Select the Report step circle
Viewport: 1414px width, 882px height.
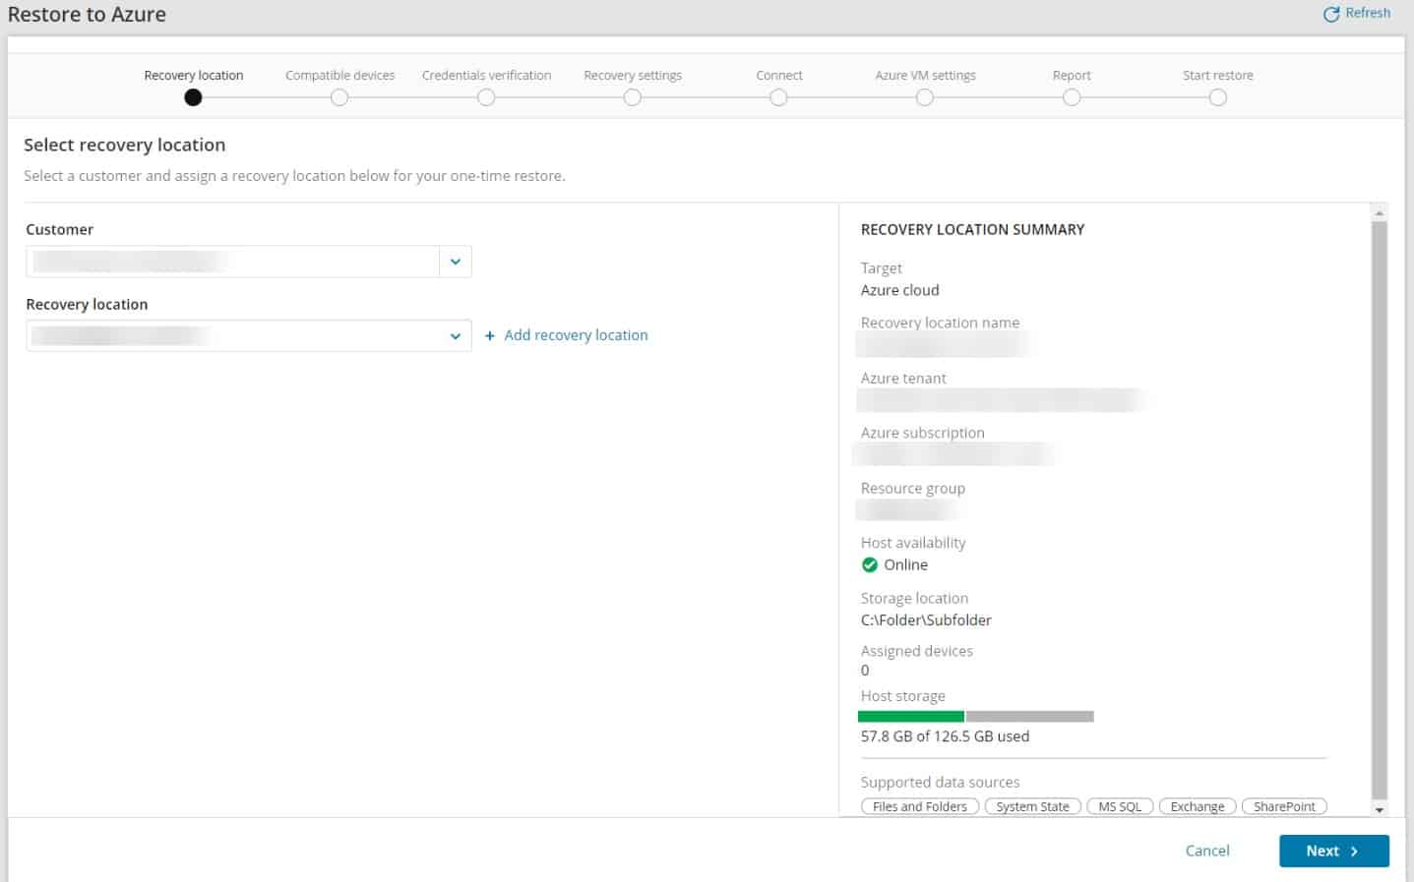(1072, 97)
